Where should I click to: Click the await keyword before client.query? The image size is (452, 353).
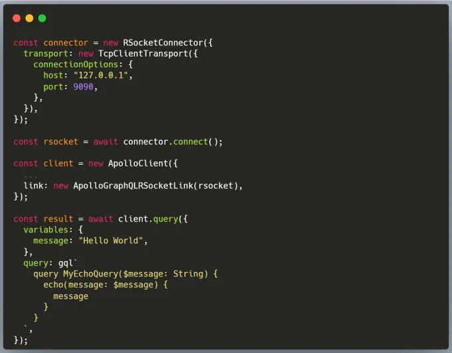pos(100,219)
